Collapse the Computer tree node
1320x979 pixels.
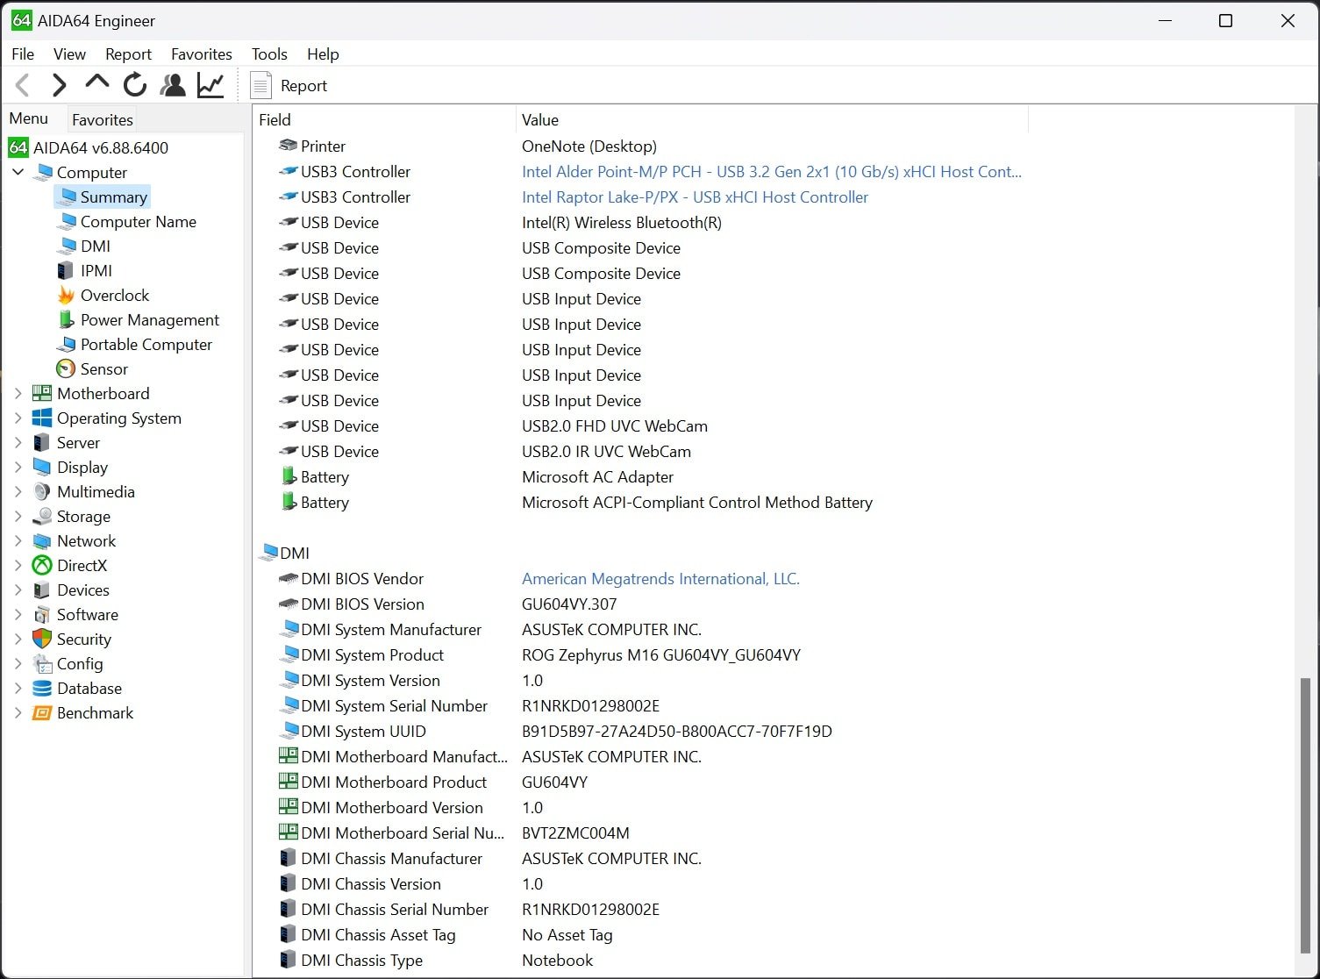(18, 172)
